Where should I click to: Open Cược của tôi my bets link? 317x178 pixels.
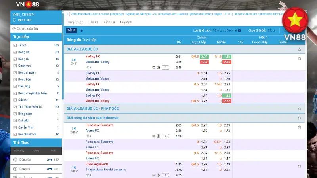(x=27, y=28)
